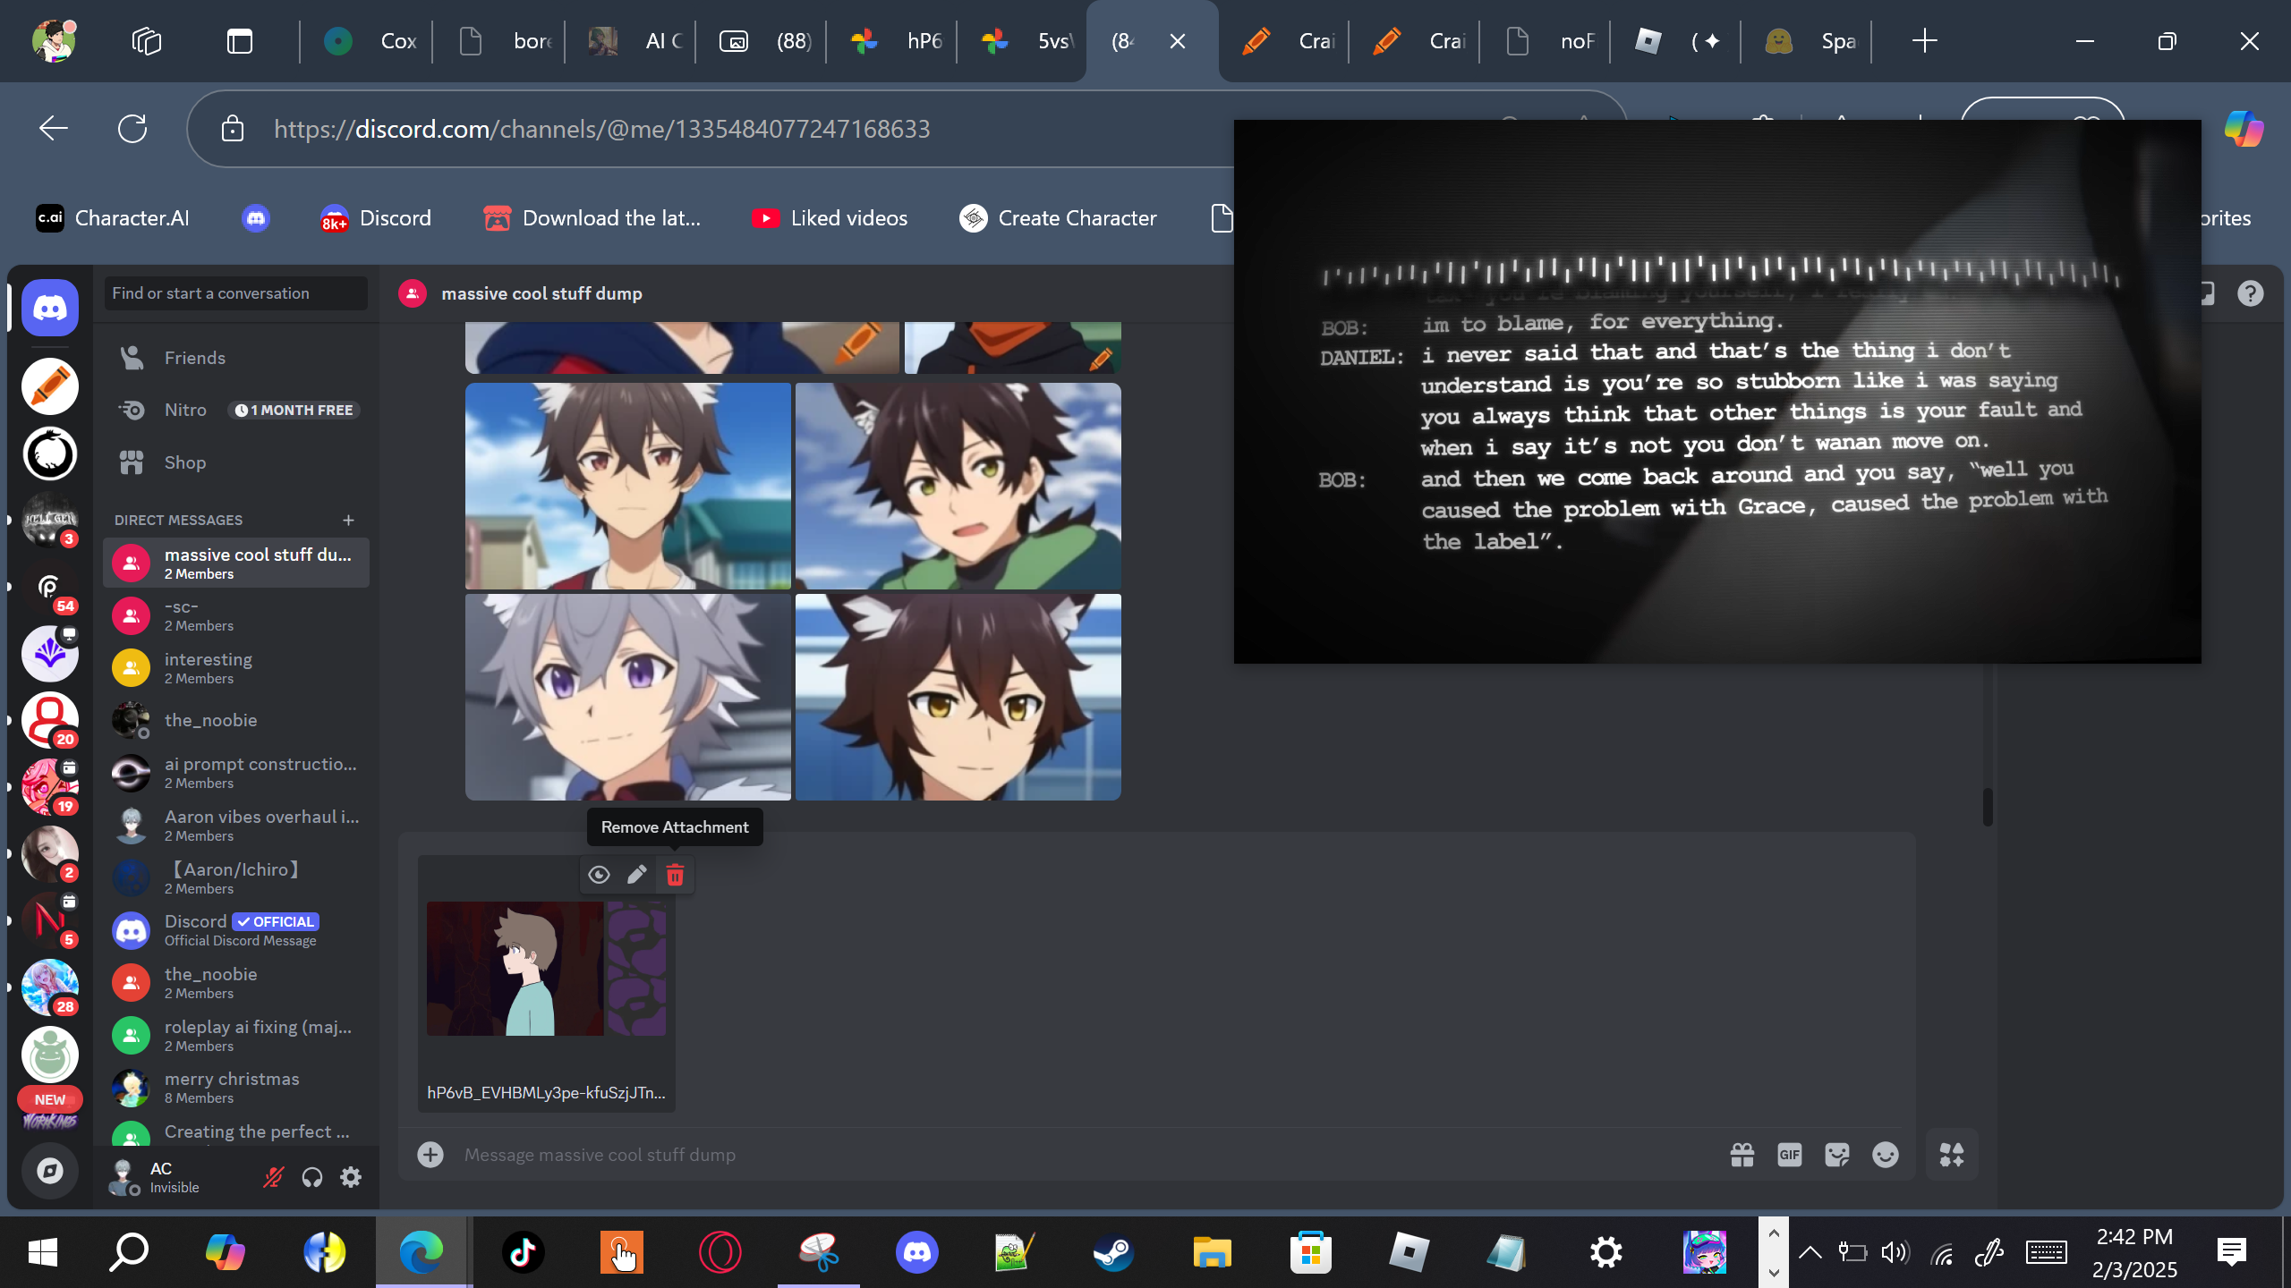The width and height of the screenshot is (2291, 1288).
Task: Click the gift Nitro icon in message bar
Action: tap(1742, 1155)
